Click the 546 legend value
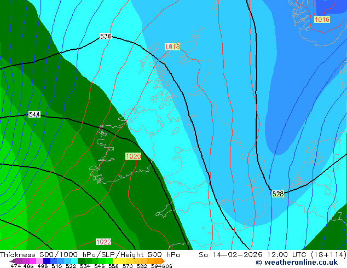This screenshot has height=268, width=347. pyautogui.click(x=99, y=266)
